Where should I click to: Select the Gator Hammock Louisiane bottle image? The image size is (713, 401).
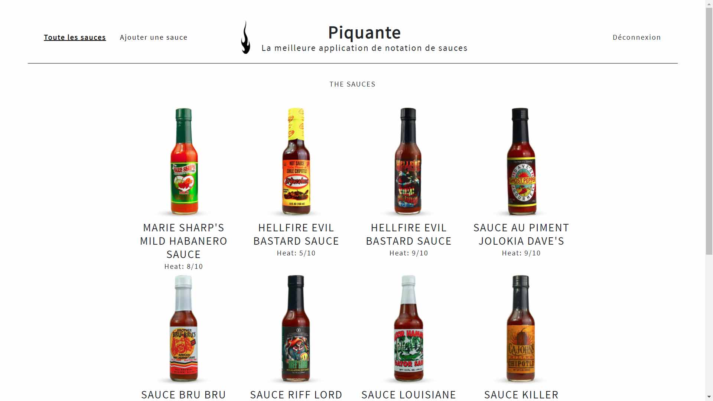pyautogui.click(x=408, y=329)
